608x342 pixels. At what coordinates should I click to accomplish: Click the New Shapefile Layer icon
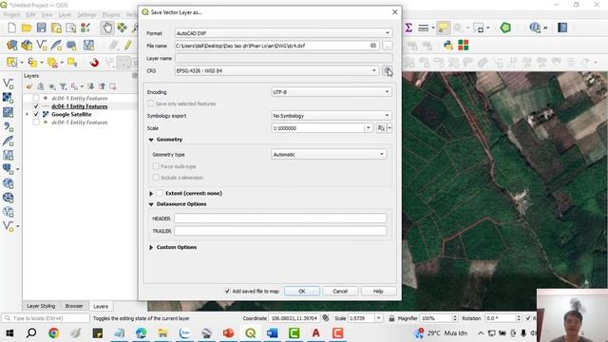[x=42, y=46]
